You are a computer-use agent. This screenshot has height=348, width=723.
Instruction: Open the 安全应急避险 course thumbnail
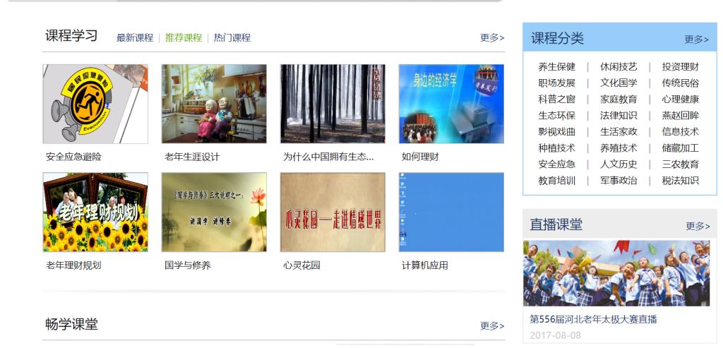coord(95,104)
